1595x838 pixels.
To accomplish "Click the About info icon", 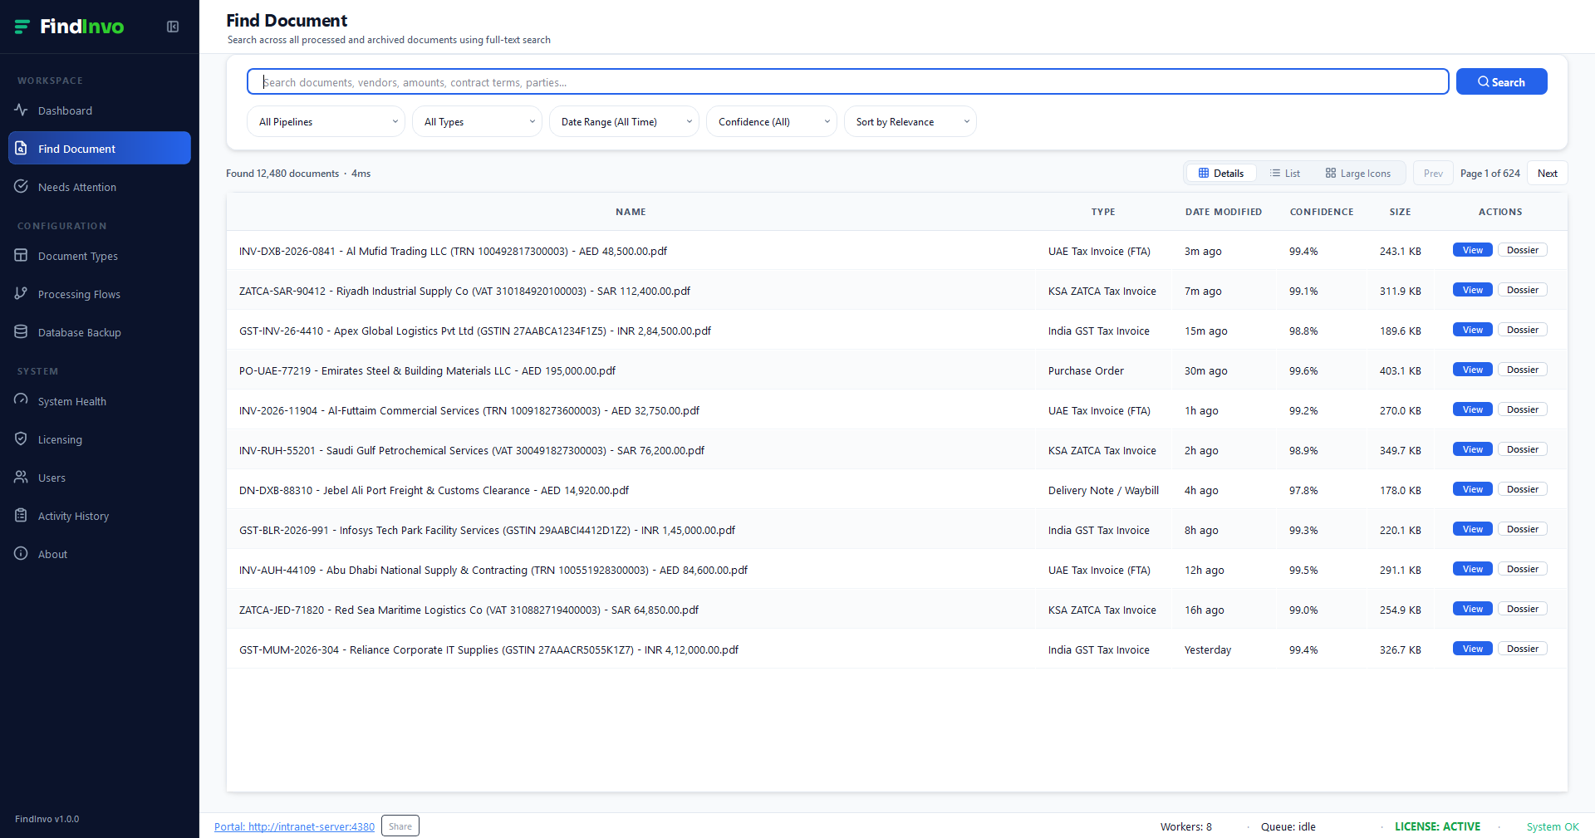I will click(21, 553).
